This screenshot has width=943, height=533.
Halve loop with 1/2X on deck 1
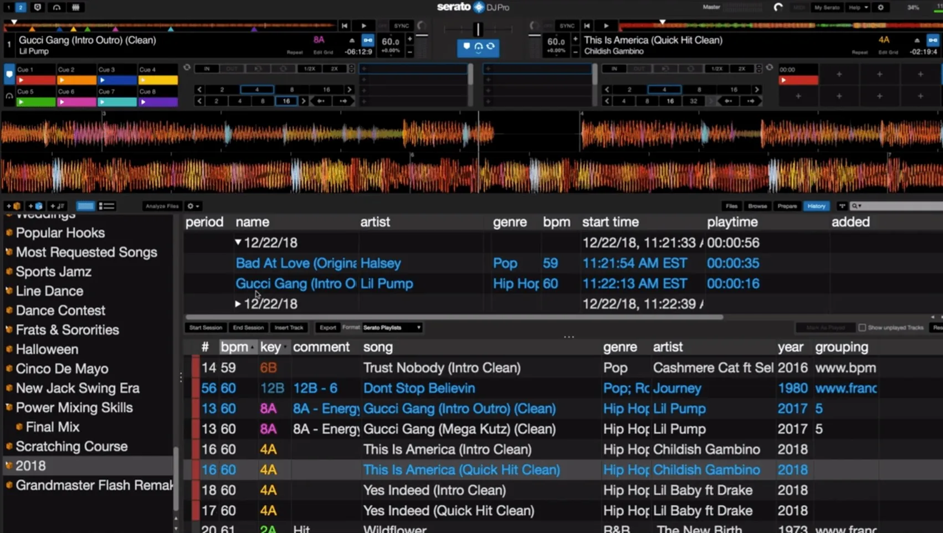pyautogui.click(x=309, y=69)
